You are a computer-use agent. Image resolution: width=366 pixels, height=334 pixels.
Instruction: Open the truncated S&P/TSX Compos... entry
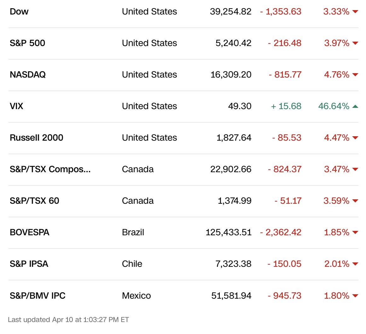[50, 169]
